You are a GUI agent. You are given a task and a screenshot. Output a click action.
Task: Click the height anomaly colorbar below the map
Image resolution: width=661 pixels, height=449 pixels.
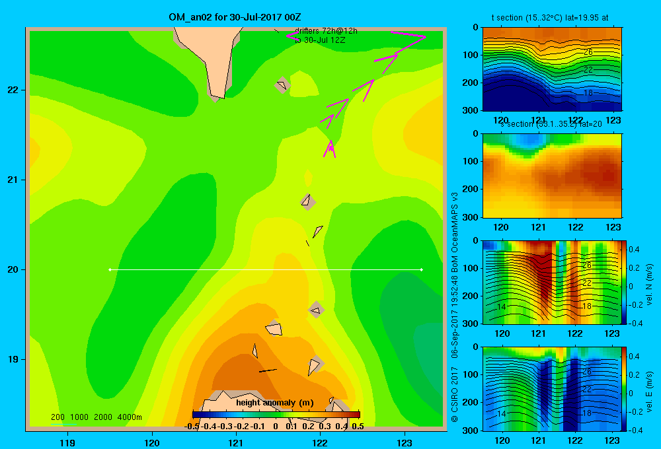click(x=276, y=415)
